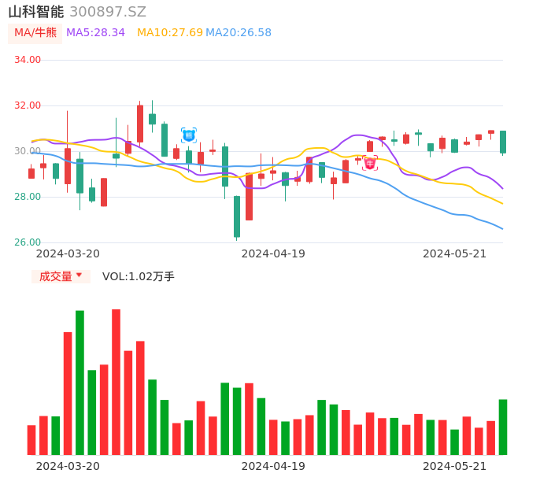Select the tallest red volume bar
Image resolution: width=540 pixels, height=477 pixels.
point(116,382)
